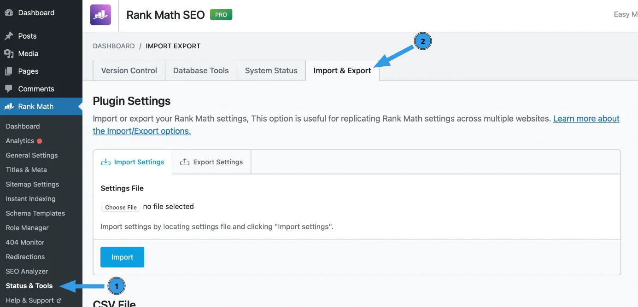Select the Import & Export tab
The image size is (638, 307).
(342, 70)
